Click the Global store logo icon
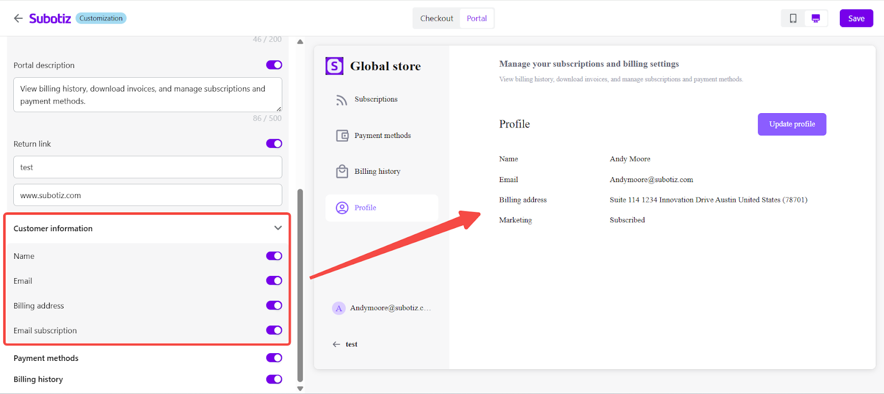This screenshot has width=884, height=394. pyautogui.click(x=334, y=66)
